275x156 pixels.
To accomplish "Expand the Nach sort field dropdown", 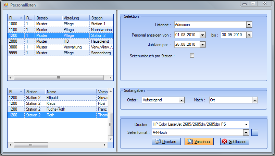I will (x=254, y=100).
